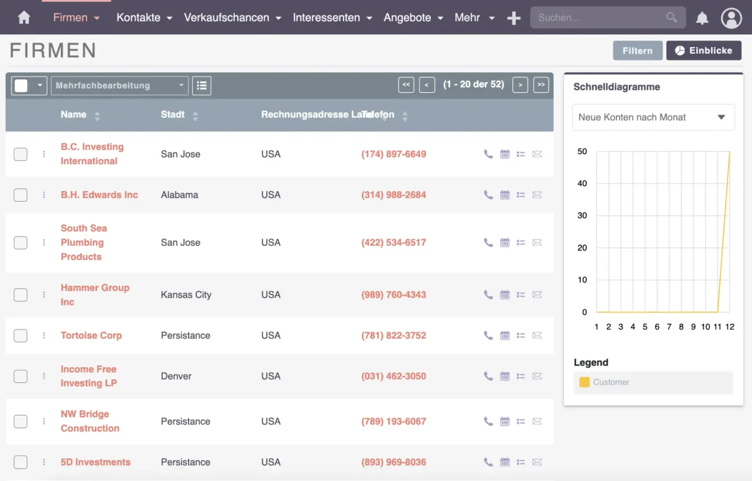Click the Filtern button

pos(637,51)
